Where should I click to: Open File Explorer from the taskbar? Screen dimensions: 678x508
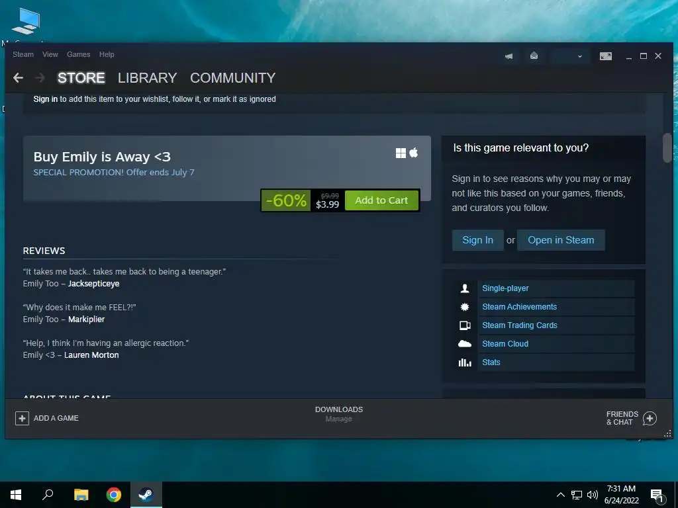(81, 495)
